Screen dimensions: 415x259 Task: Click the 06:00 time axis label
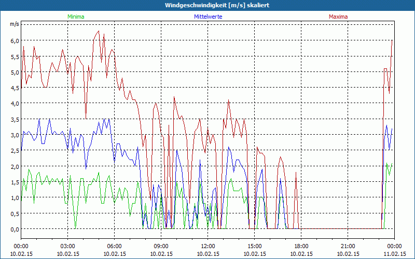point(114,247)
